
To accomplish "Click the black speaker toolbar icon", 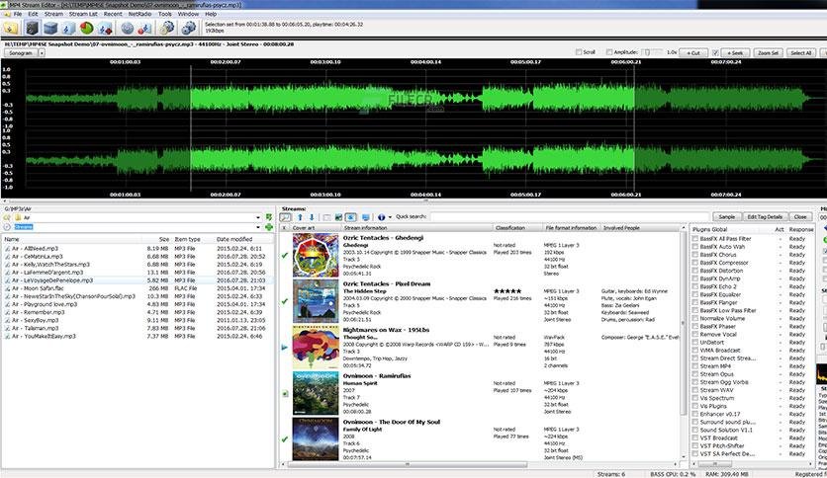I will pyautogui.click(x=33, y=28).
